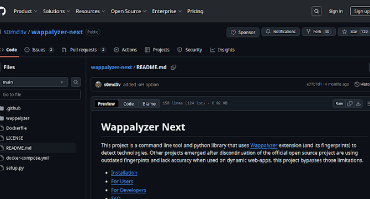This screenshot has height=199, width=370.
Task: Expand the Open Source menu
Action: [x=128, y=11]
